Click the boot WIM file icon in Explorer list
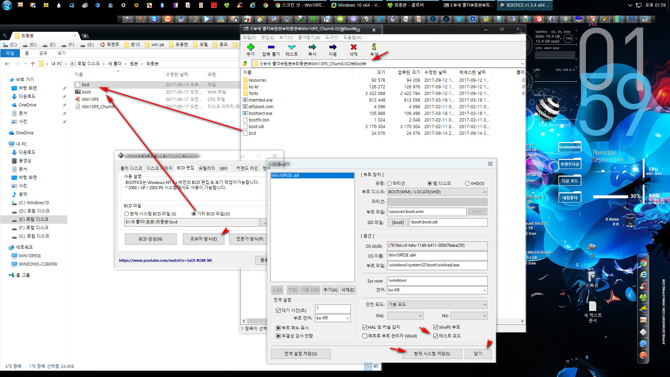The width and height of the screenshot is (670, 377). (78, 92)
